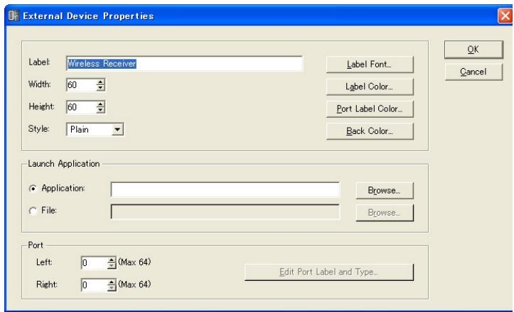Open the Label Font dialog

pyautogui.click(x=370, y=65)
